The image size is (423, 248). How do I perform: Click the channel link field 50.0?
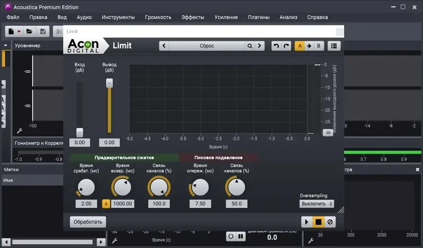tap(236, 204)
